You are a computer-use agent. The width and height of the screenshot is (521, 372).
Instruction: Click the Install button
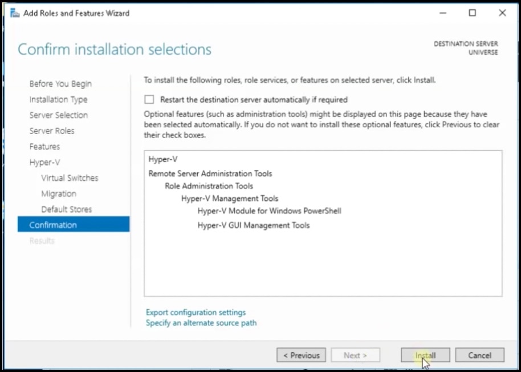tap(425, 355)
